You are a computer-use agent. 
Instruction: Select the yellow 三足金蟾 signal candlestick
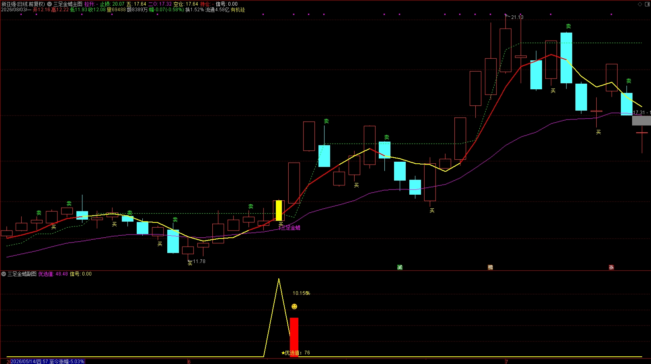[x=279, y=210]
